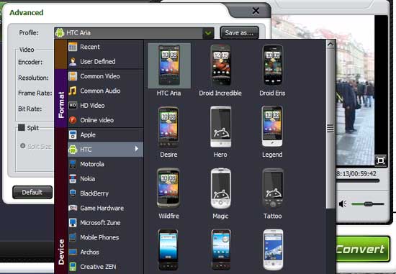Viewport: 396px width, 274px height.
Task: Pick the Wildfire phone profile
Action: pyautogui.click(x=168, y=193)
